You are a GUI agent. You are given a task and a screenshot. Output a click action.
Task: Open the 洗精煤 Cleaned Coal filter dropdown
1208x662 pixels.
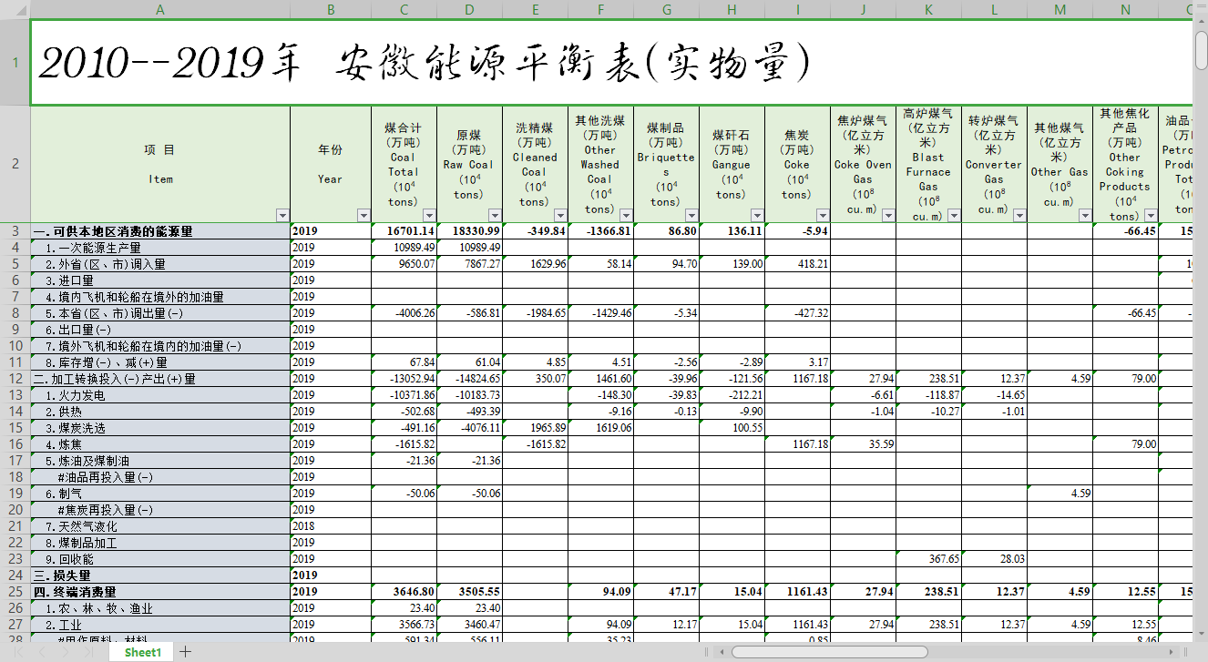pyautogui.click(x=560, y=216)
